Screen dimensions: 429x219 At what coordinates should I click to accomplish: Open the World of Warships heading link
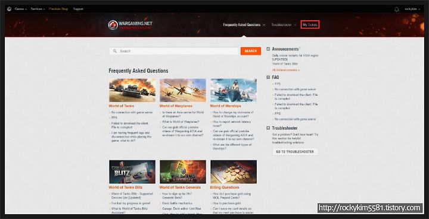tap(225, 106)
